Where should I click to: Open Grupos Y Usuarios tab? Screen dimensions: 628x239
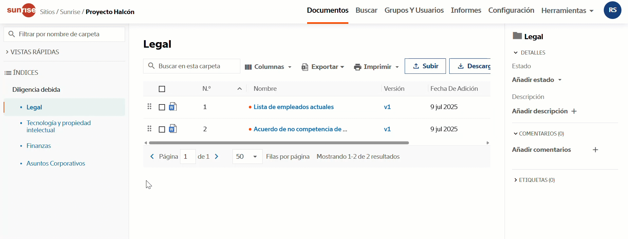click(x=414, y=10)
